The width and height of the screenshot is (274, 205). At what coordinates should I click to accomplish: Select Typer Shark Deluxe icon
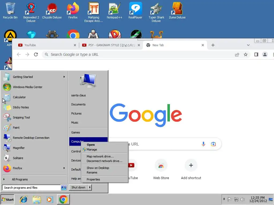[x=156, y=12]
